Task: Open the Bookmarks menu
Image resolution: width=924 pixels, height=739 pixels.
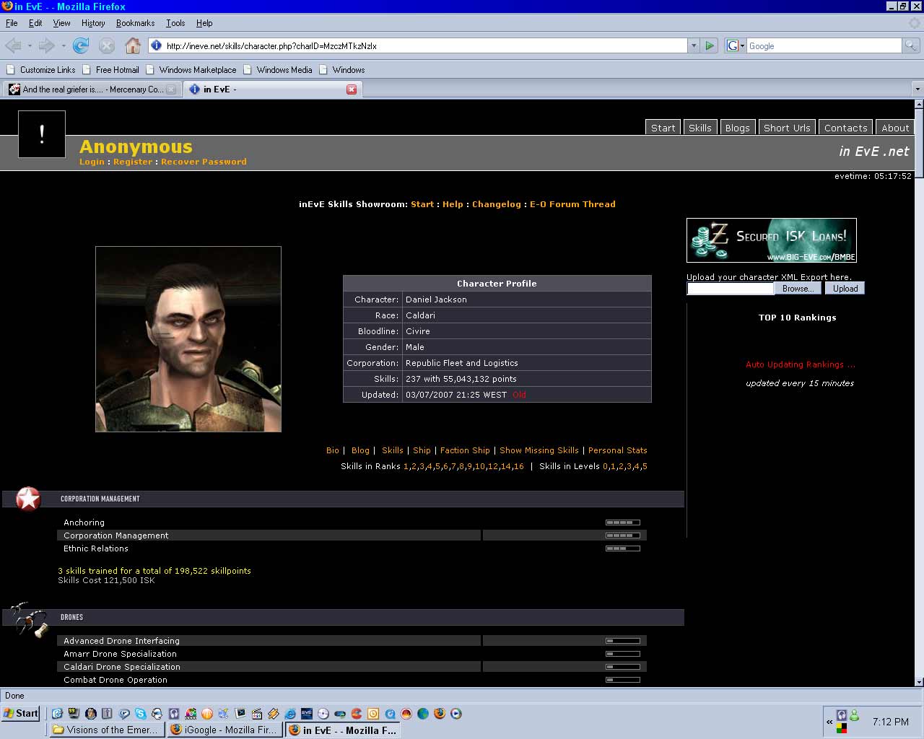Action: tap(135, 23)
